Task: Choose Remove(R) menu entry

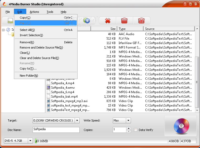Action: pos(46,42)
